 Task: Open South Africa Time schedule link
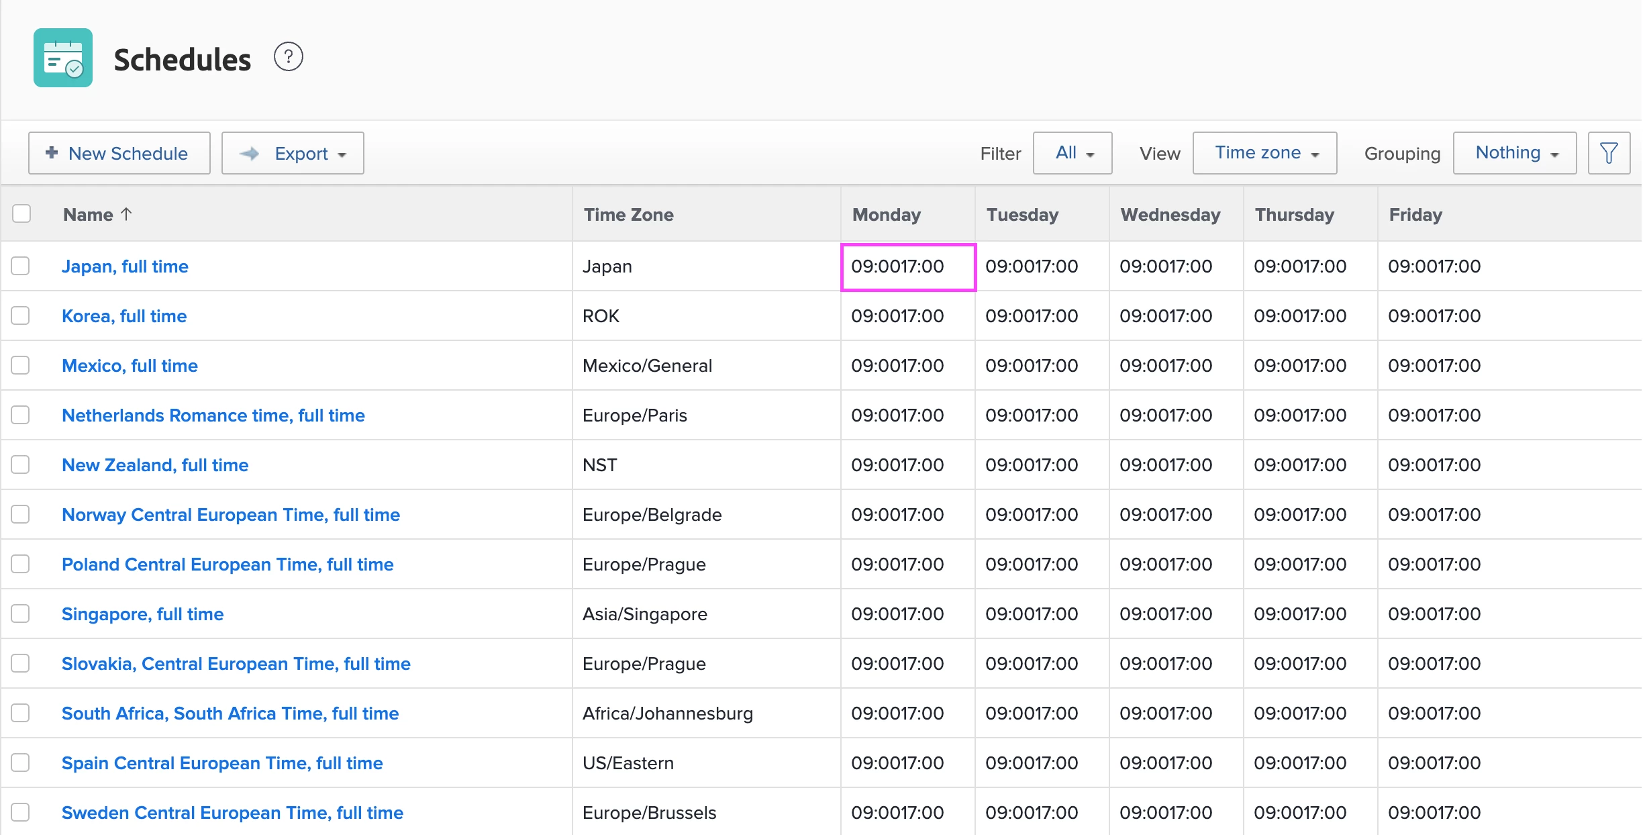[x=230, y=714]
